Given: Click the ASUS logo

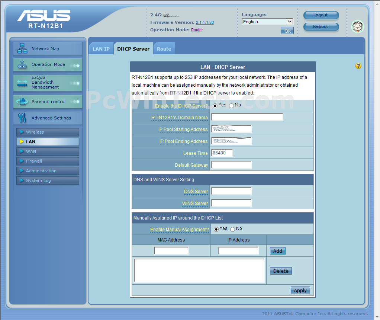Looking at the screenshot, I should pyautogui.click(x=44, y=16).
